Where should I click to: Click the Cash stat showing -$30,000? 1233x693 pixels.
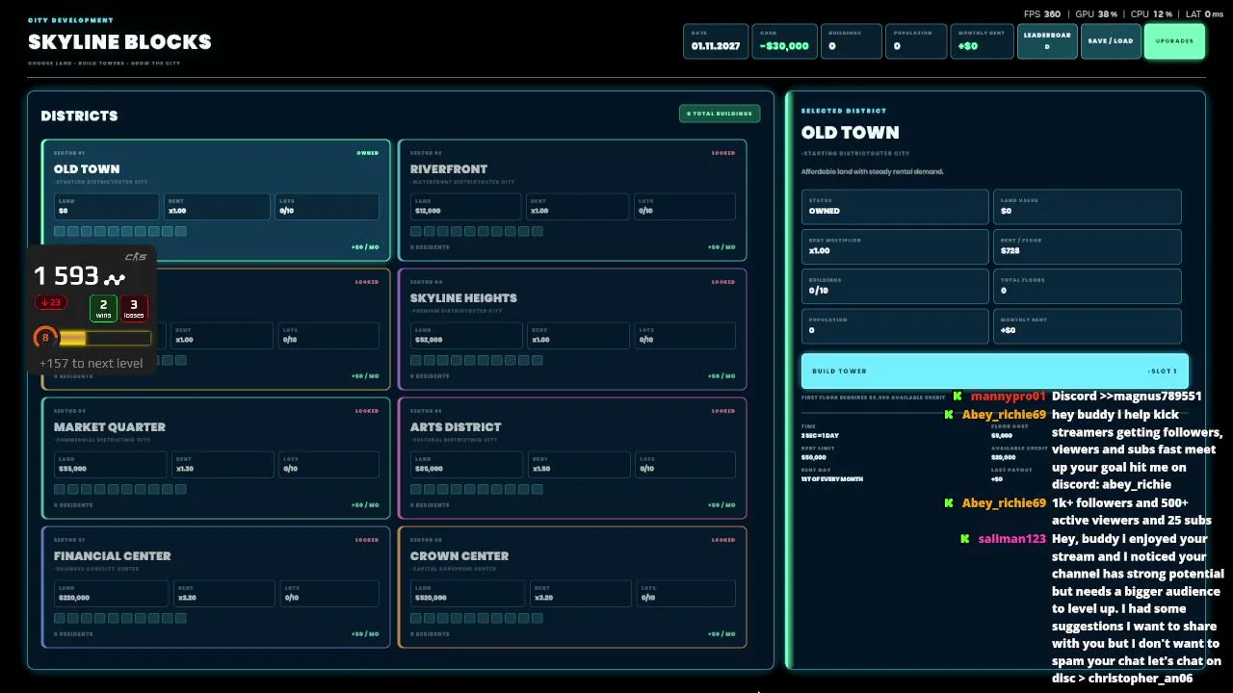tap(784, 41)
